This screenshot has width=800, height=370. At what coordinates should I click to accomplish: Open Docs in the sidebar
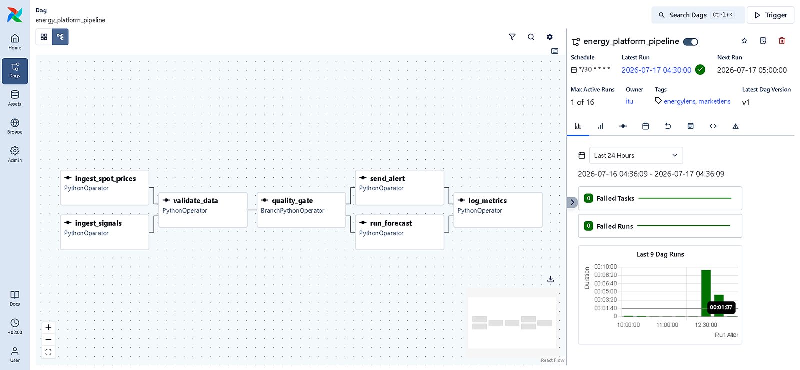tap(15, 298)
